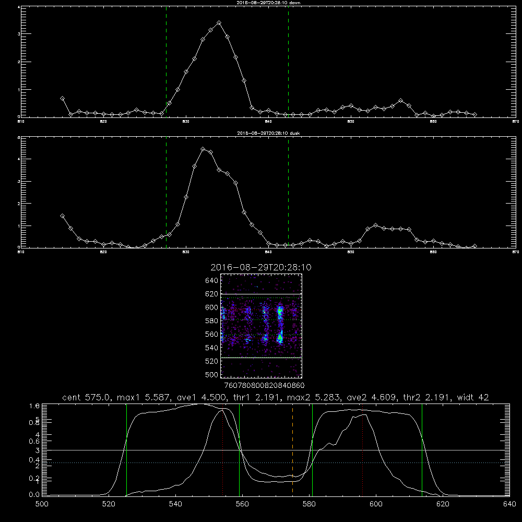Select the right green dashed line in the dusk plot
This screenshot has width=522, height=522.
coord(288,192)
